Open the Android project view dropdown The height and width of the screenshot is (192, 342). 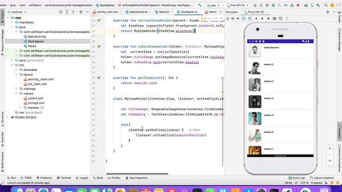click(17, 12)
